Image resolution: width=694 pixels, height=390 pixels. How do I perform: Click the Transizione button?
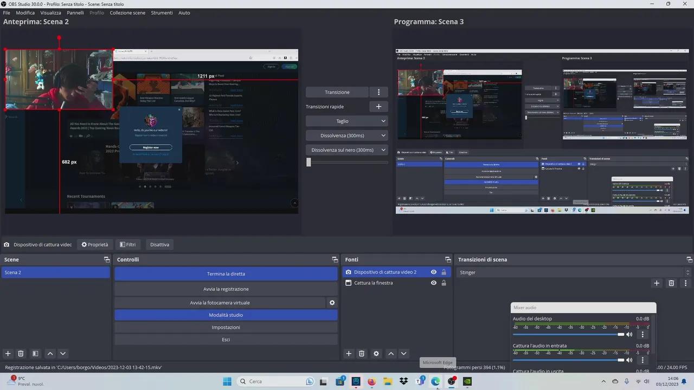[337, 92]
